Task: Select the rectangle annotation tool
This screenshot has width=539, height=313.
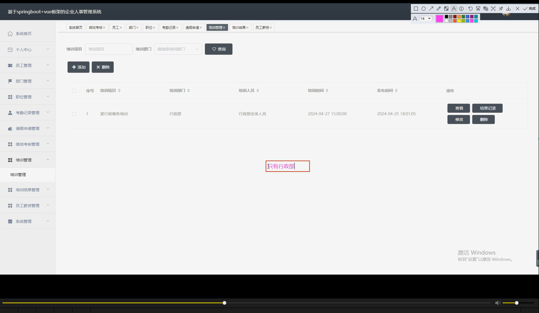Action: [416, 9]
